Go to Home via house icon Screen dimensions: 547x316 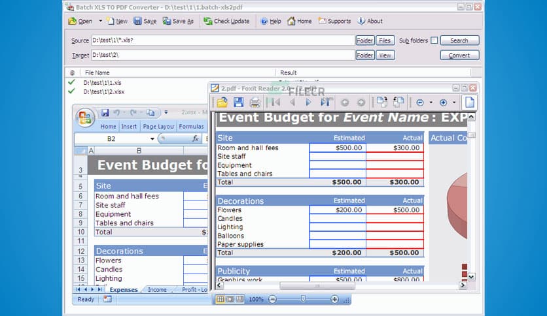pyautogui.click(x=299, y=22)
